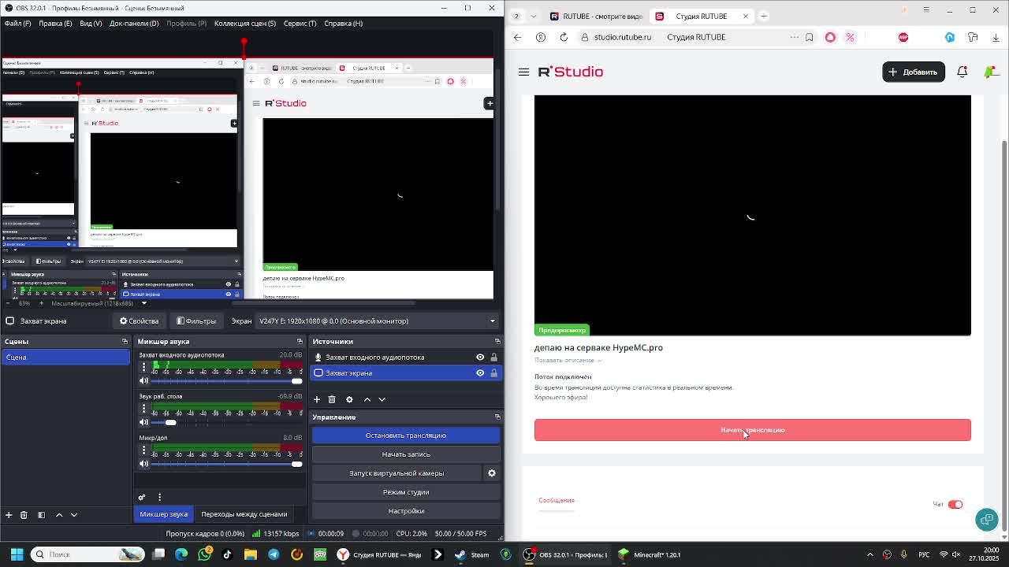The height and width of the screenshot is (567, 1009).
Task: Open the chat support bubble icon
Action: 986,519
